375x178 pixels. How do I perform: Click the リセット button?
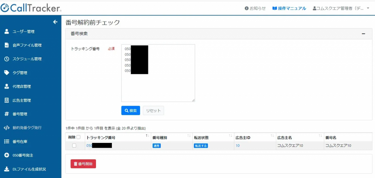pos(153,110)
